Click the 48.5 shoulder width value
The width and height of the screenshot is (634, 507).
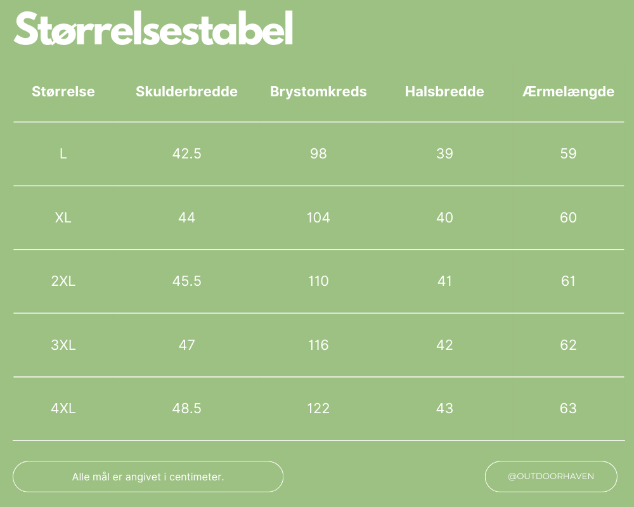coord(186,408)
